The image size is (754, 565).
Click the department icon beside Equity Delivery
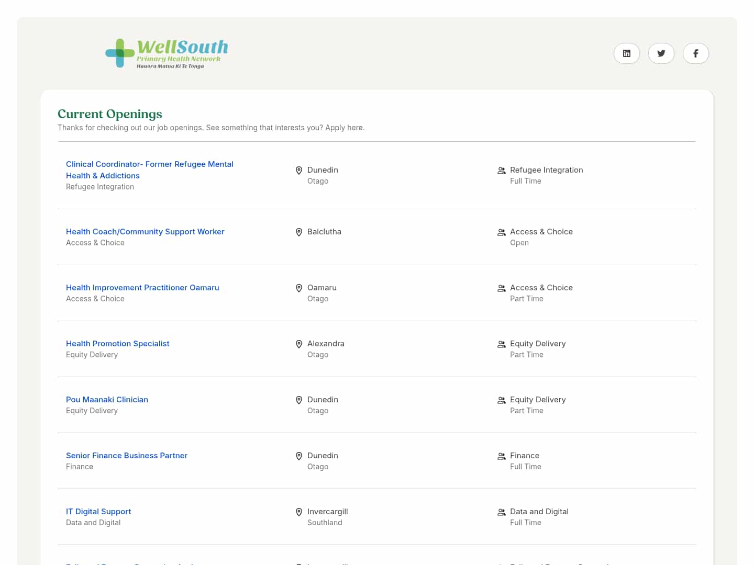pos(501,344)
